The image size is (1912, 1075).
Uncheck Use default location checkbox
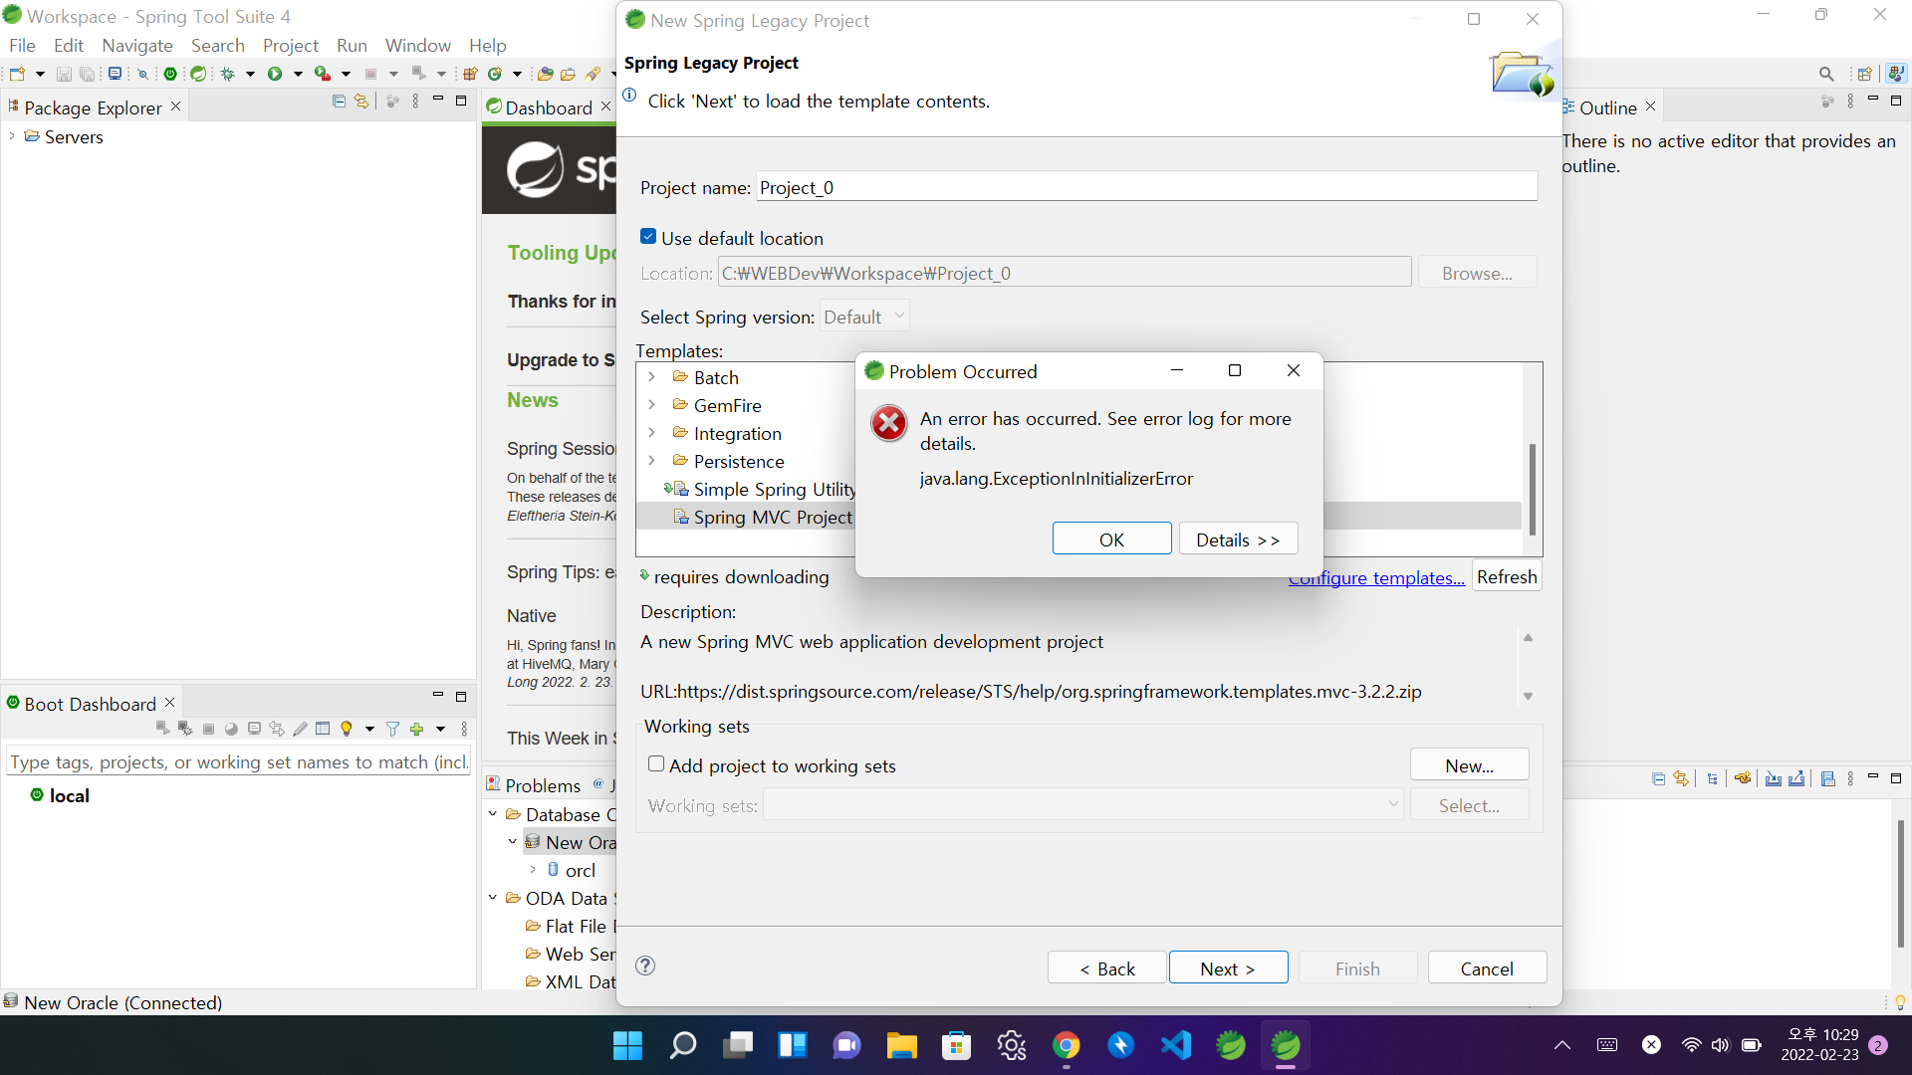[x=648, y=237]
